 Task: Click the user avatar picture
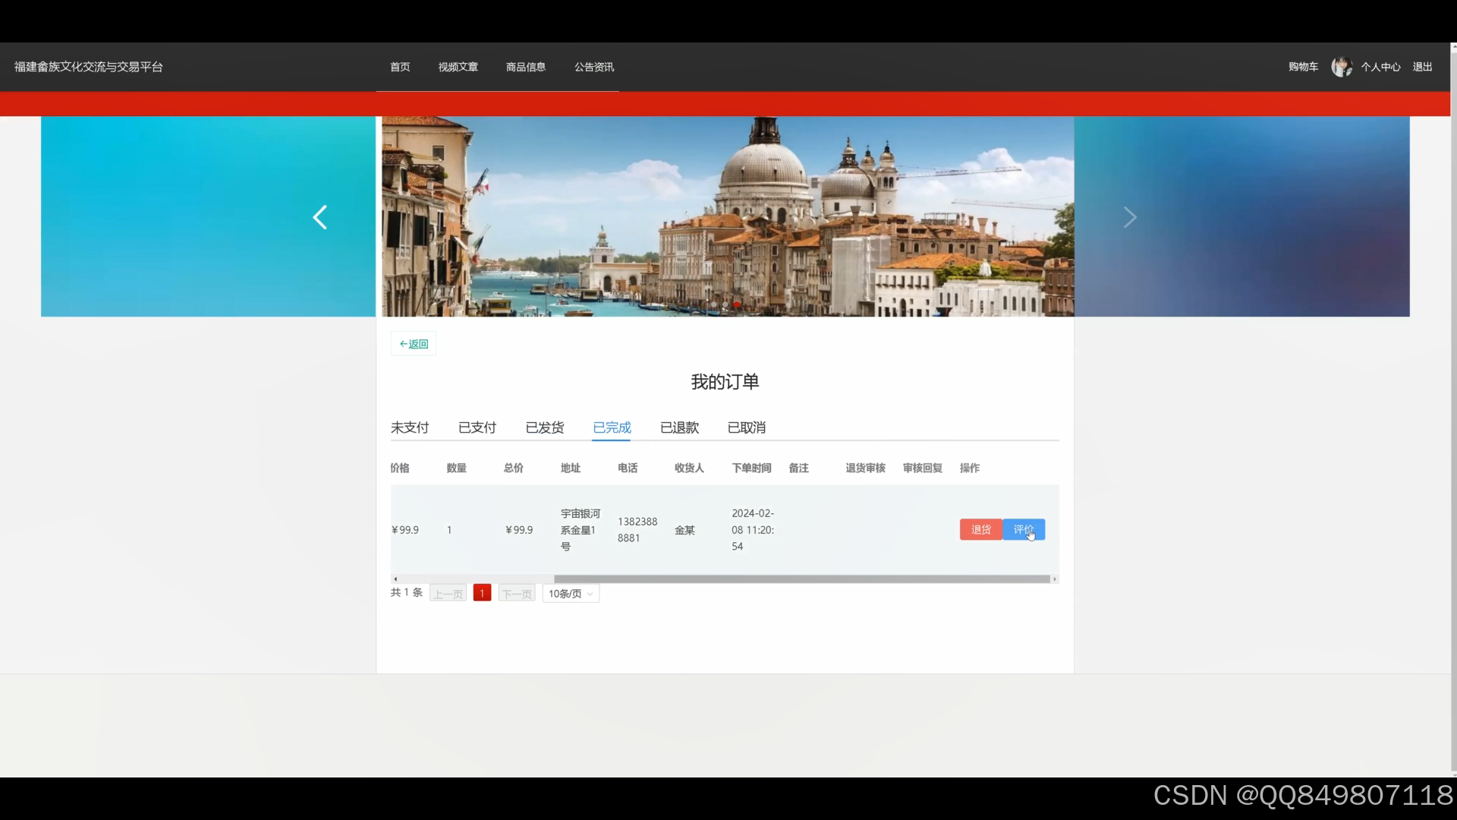(1341, 67)
